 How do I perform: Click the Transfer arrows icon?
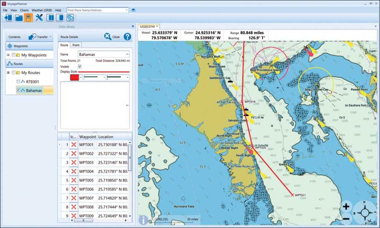tap(32, 37)
